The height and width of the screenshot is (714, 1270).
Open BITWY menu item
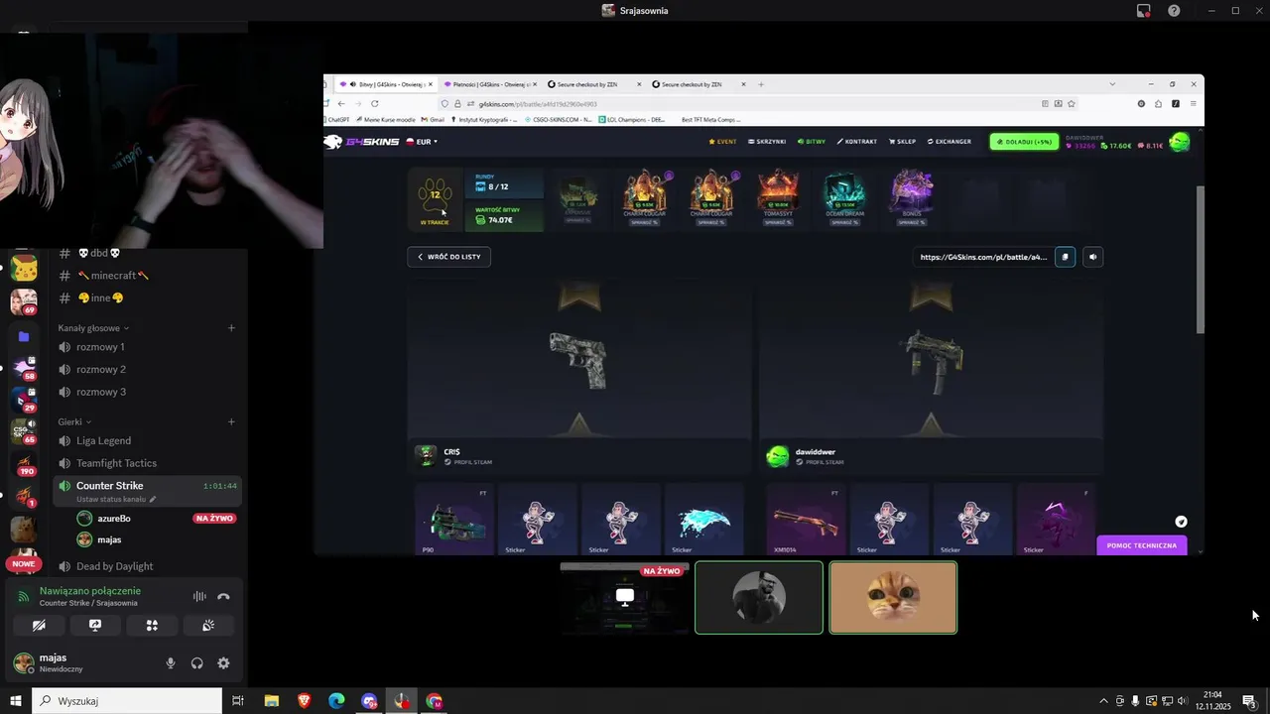point(812,142)
